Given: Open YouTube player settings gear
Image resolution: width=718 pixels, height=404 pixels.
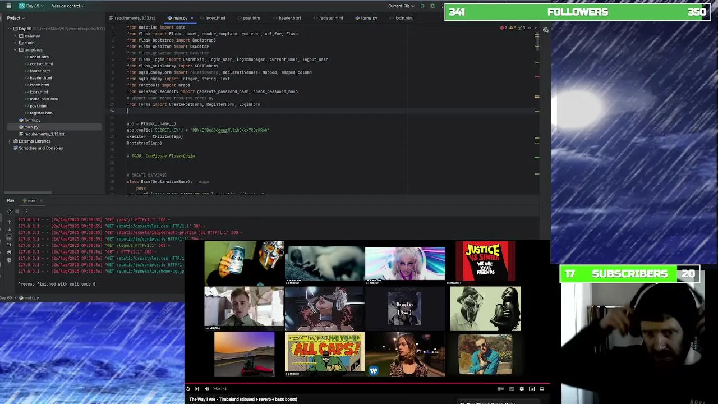Looking at the screenshot, I should click(x=522, y=389).
